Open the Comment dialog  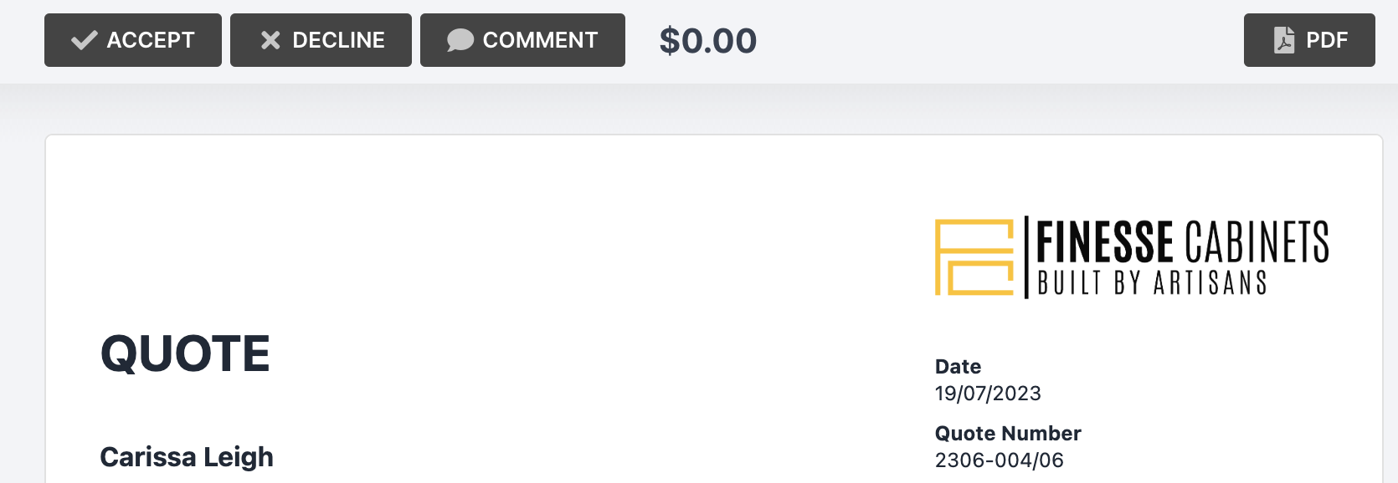click(522, 40)
